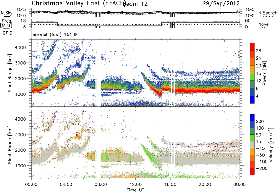
Task: Click the 'Power [dB]' colorbar label
Action: pos(264,73)
